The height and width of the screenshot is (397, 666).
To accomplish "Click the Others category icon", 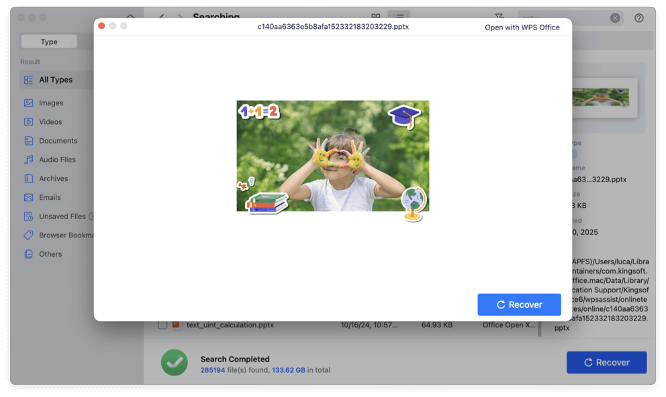I will [28, 254].
